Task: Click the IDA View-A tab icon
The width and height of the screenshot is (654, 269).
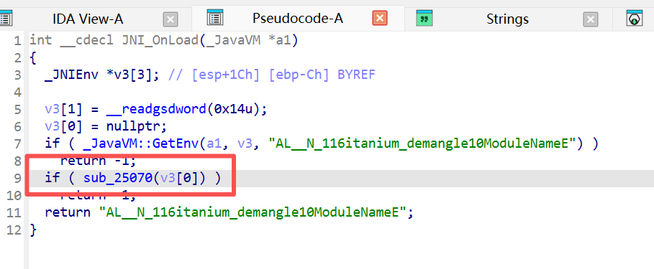Action: click(x=6, y=19)
